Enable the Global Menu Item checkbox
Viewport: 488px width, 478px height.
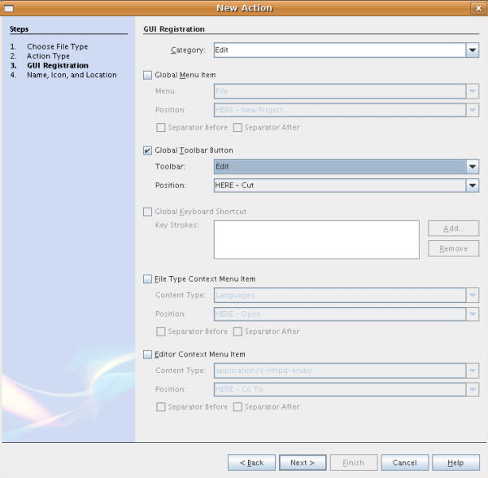tap(147, 75)
